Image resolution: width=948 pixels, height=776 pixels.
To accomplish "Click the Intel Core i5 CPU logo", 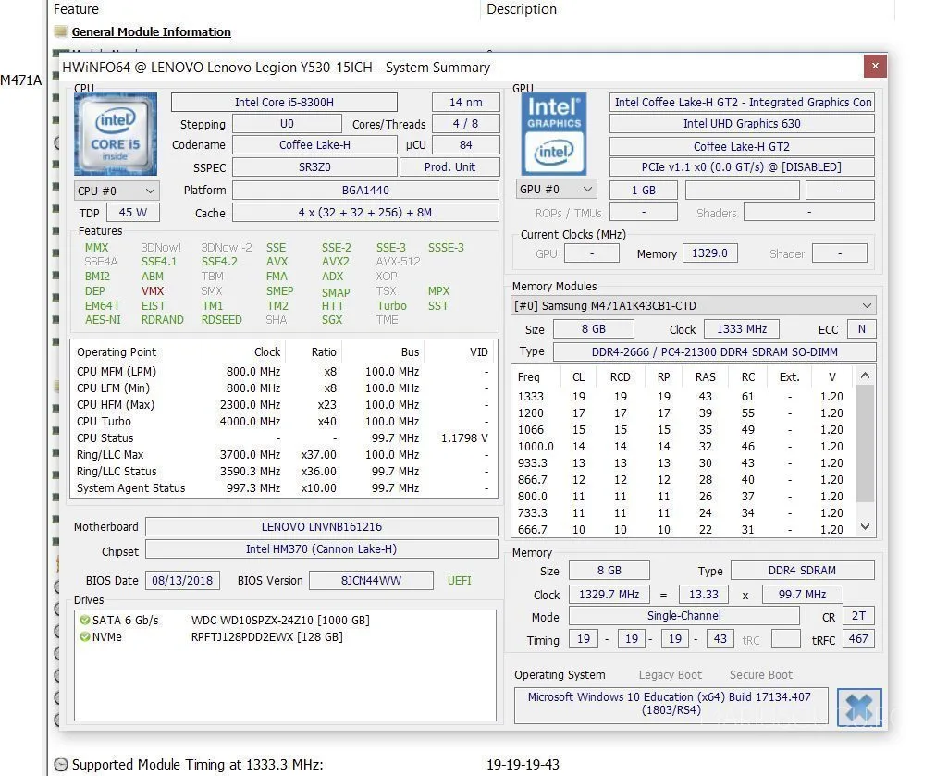I will click(116, 134).
